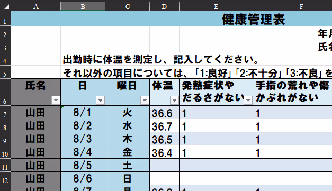Select row 4 header

(x=5, y=59)
